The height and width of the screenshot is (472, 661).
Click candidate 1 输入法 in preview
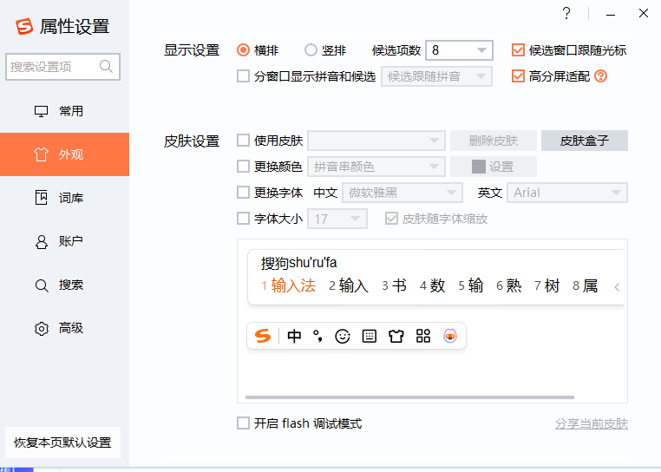[288, 285]
